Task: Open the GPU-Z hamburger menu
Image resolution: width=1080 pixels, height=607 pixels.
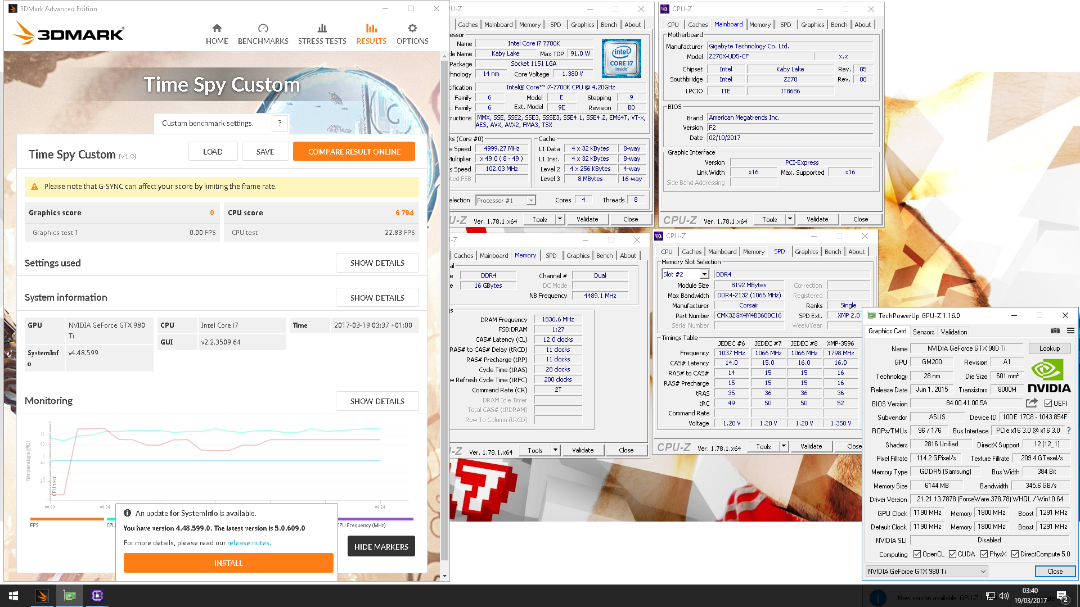Action: (1070, 331)
